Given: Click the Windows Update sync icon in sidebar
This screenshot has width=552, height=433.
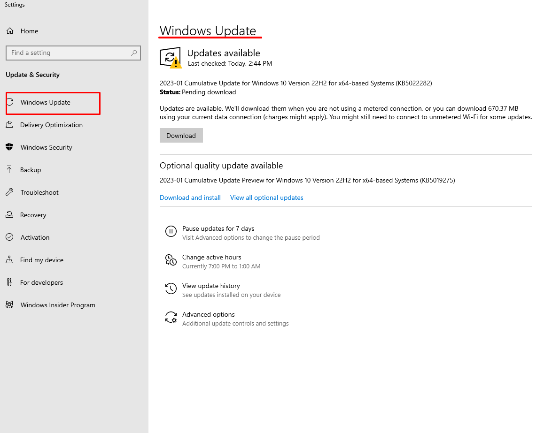Looking at the screenshot, I should [x=10, y=102].
